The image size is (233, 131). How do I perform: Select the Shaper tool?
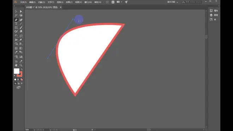click(x=16, y=31)
